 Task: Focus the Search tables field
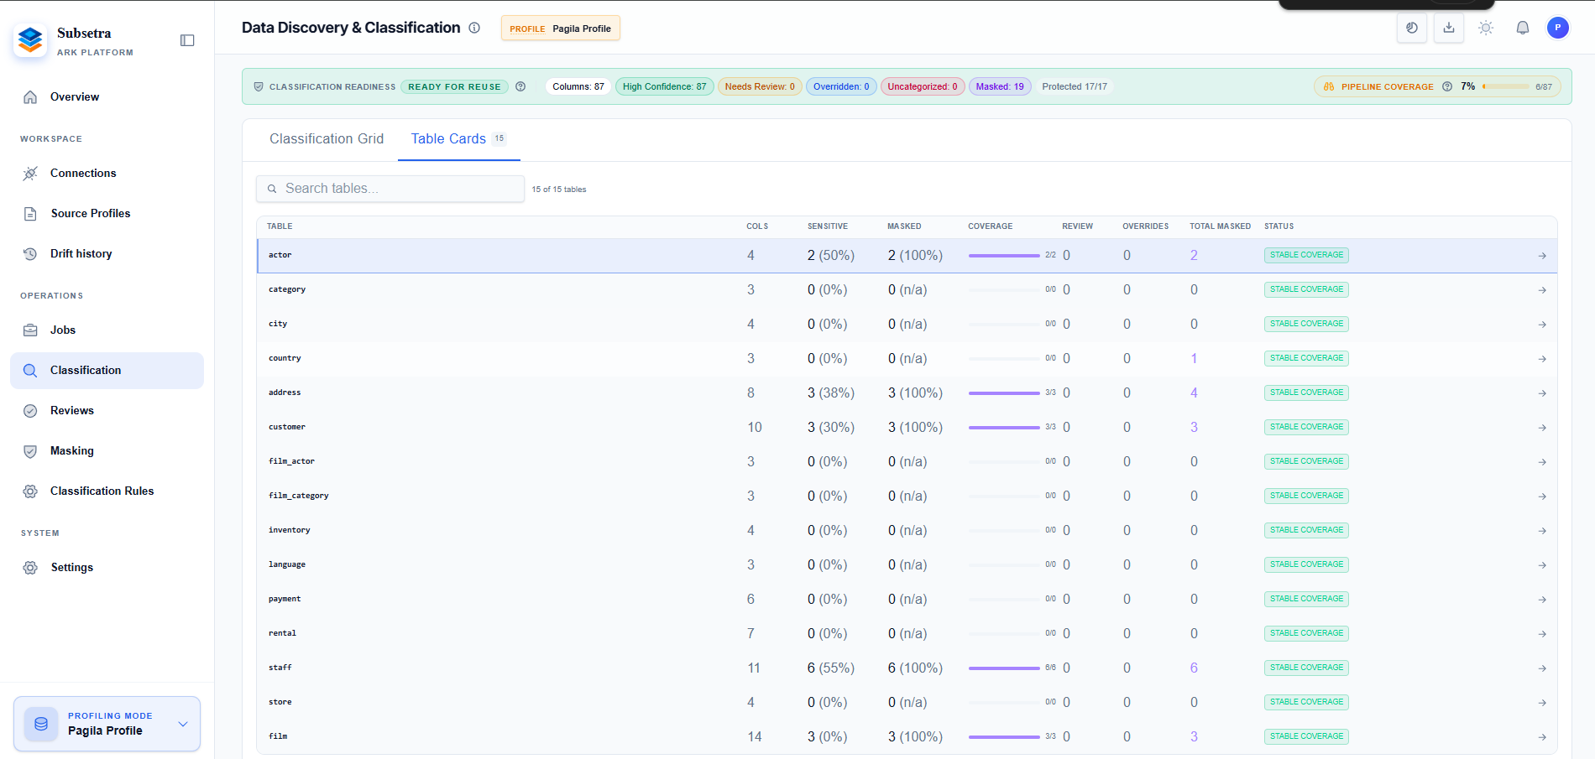tap(390, 189)
